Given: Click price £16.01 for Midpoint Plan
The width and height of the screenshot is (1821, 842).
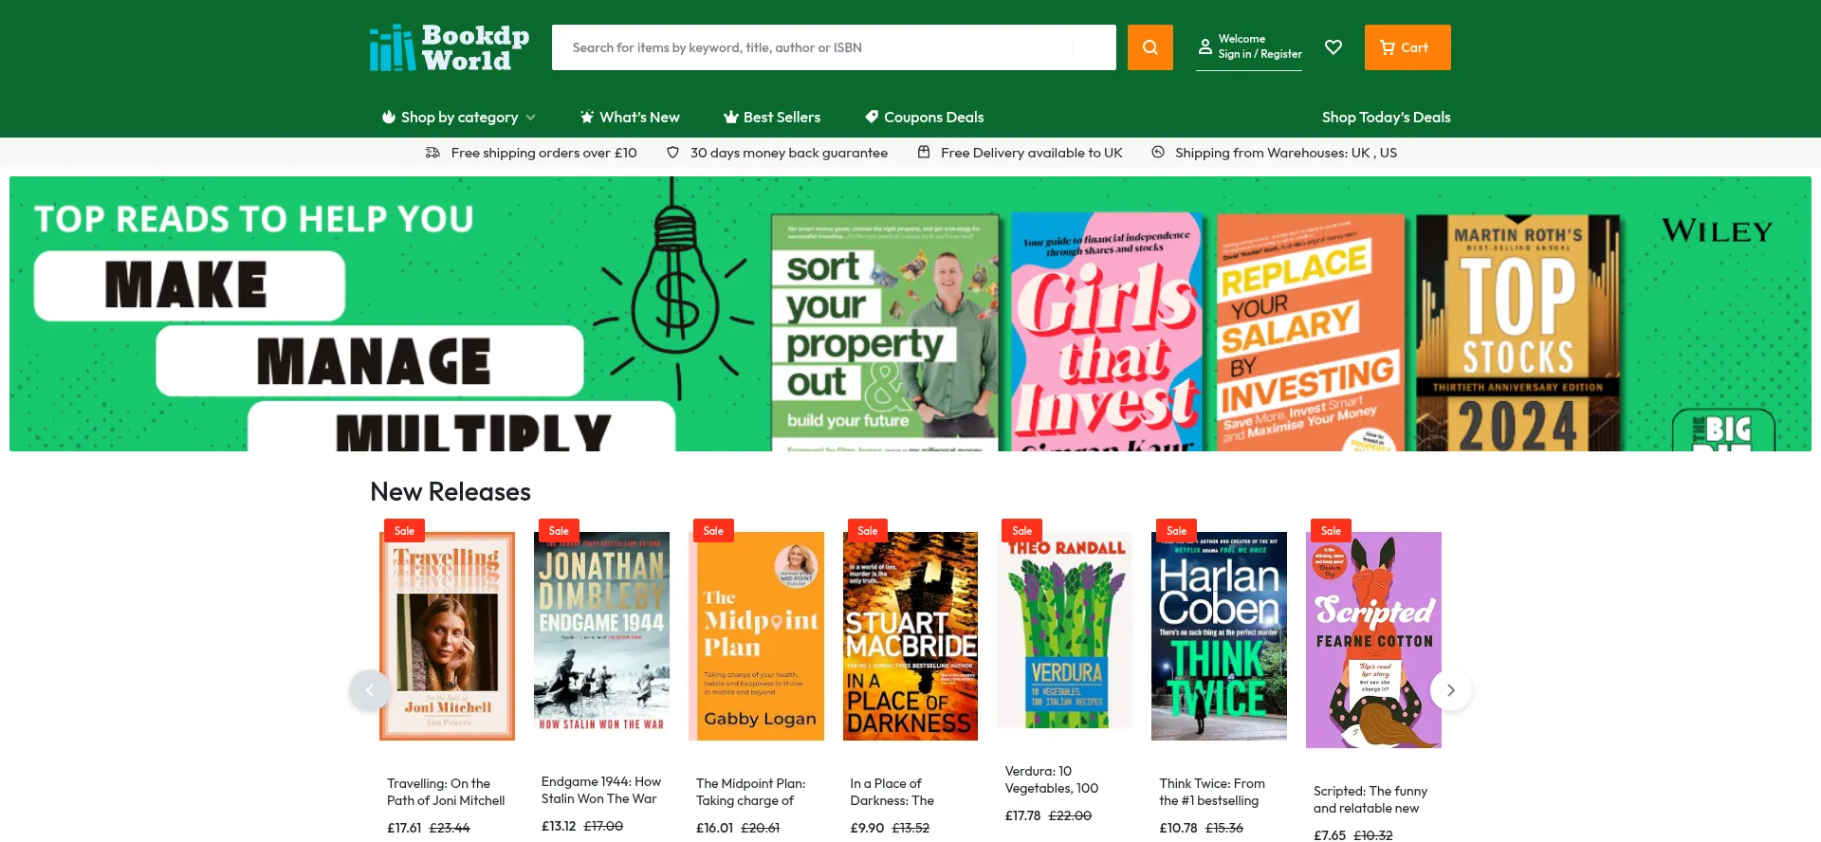Looking at the screenshot, I should (714, 828).
